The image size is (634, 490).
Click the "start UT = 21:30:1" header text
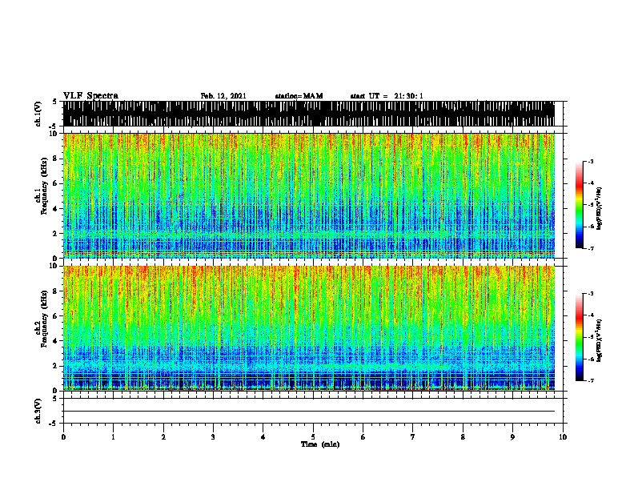pos(387,96)
